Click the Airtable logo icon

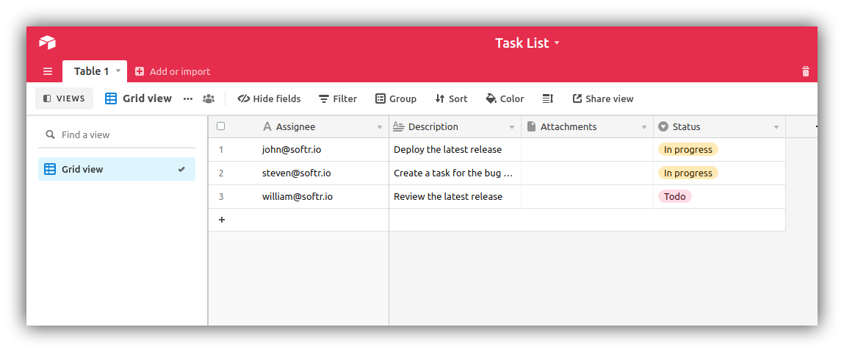coord(47,43)
